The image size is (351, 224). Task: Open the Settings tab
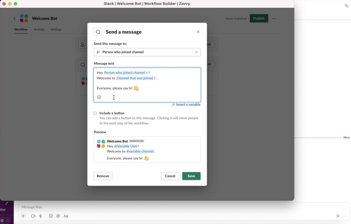pyautogui.click(x=56, y=30)
